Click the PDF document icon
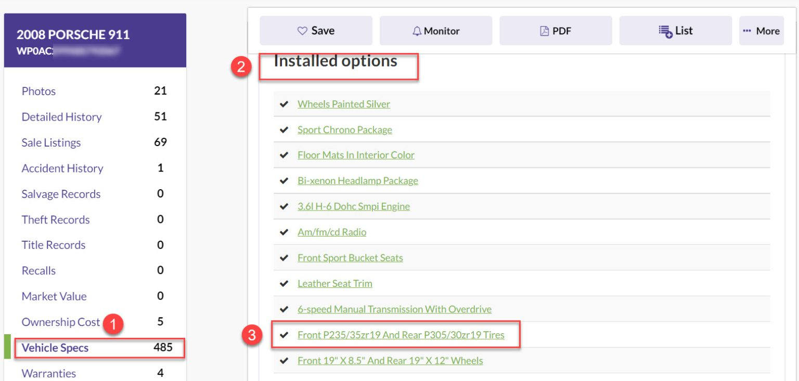This screenshot has width=799, height=381. point(544,31)
